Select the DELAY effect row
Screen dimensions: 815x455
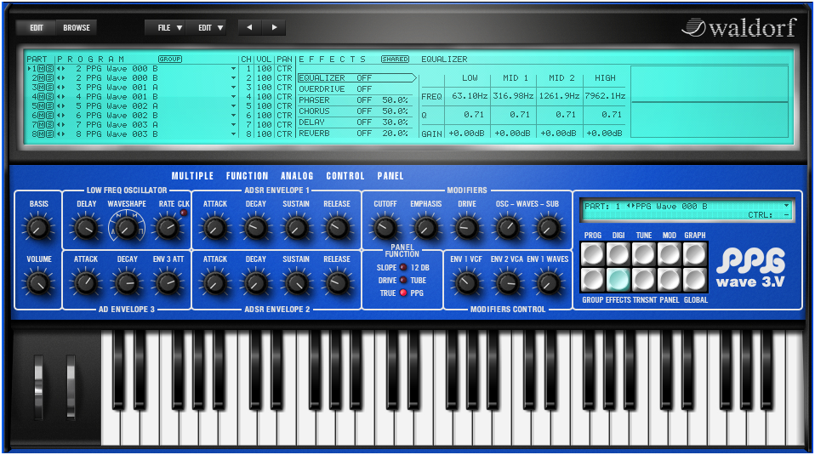(x=355, y=122)
